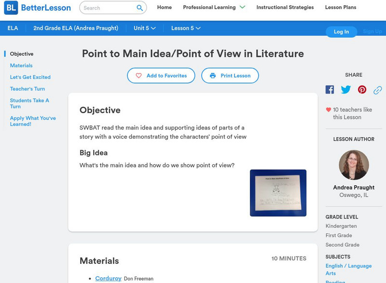Screen dimensions: 386x283
Task: Jump to Teacher's Turn section
Action: coord(28,89)
